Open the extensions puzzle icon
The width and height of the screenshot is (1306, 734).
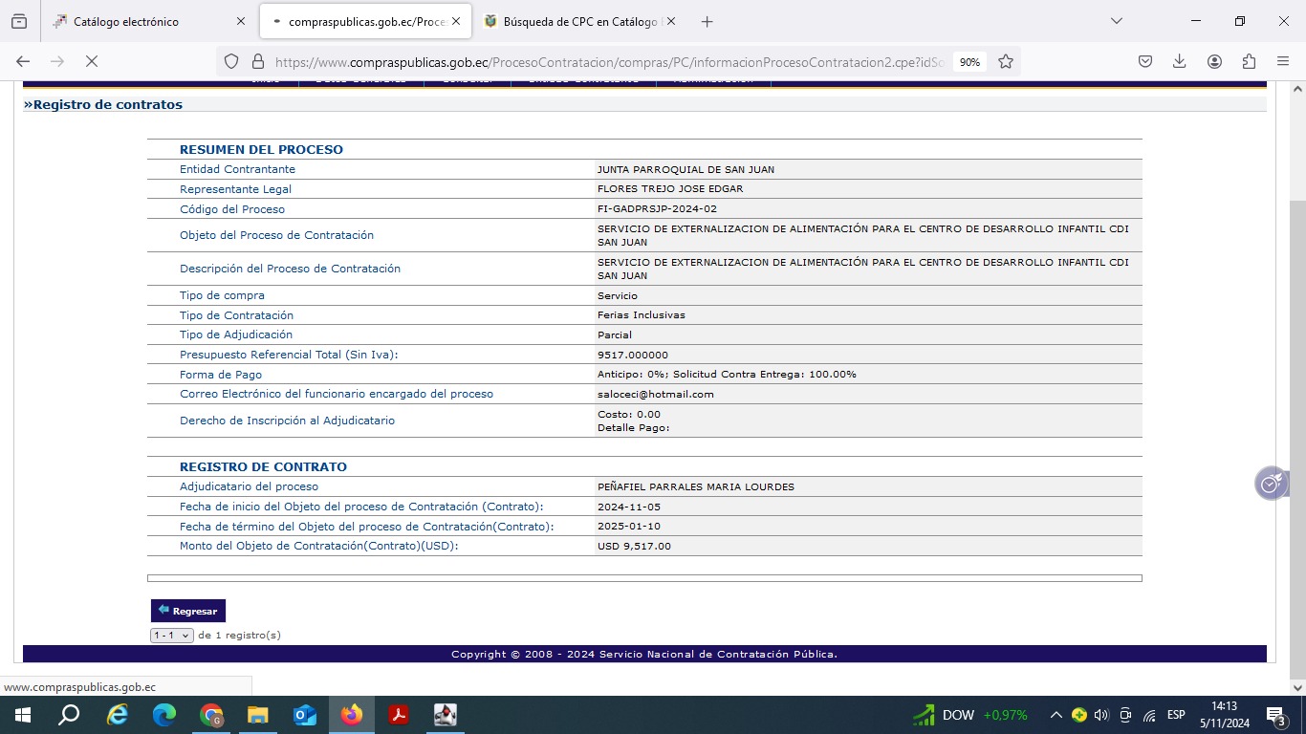(1249, 61)
